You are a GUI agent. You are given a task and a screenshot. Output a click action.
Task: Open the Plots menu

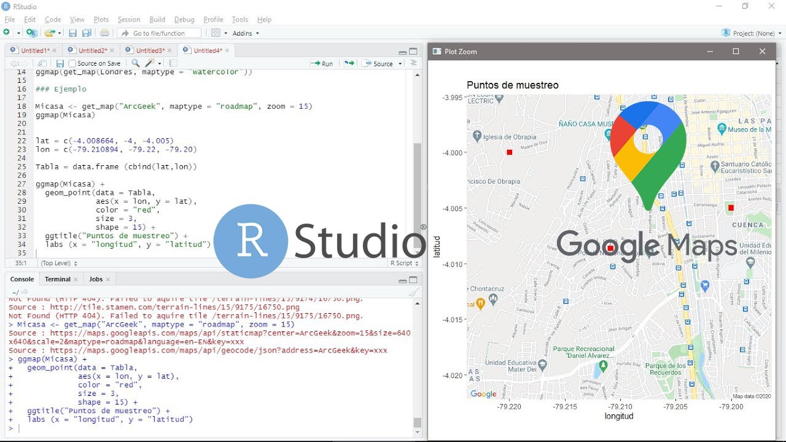[x=101, y=20]
